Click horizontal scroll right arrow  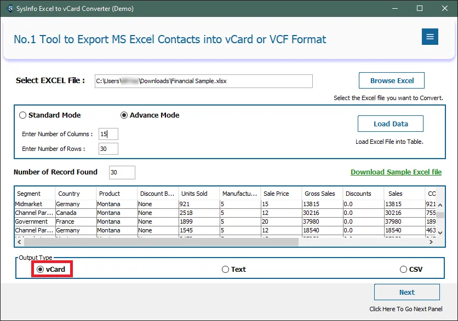pyautogui.click(x=431, y=242)
